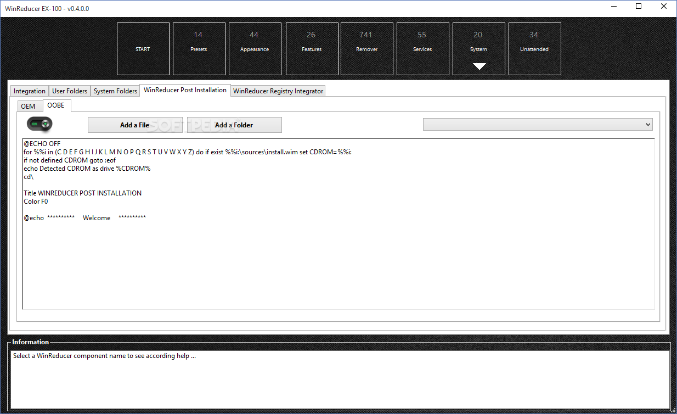
Task: Open the START tile
Action: click(x=143, y=49)
